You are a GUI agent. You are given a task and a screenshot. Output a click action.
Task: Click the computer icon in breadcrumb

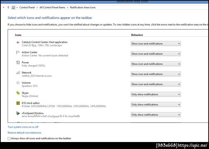pyautogui.click(x=13, y=7)
